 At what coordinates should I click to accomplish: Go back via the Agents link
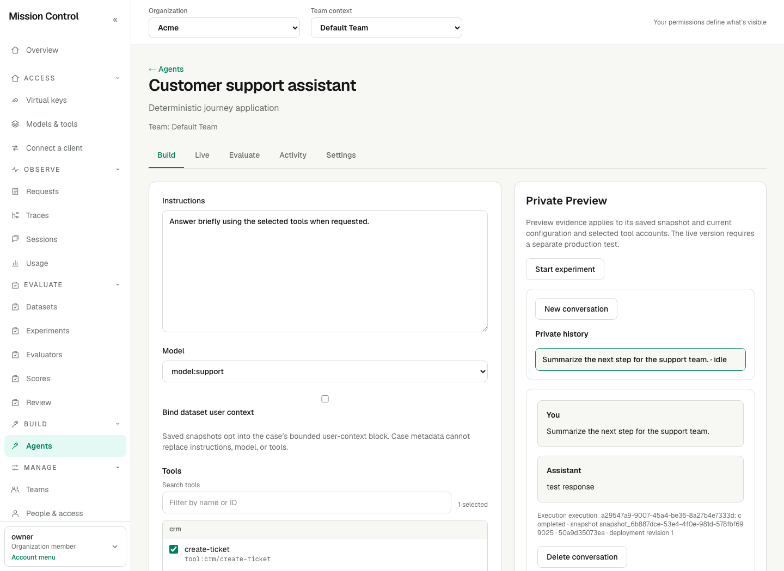pos(166,69)
